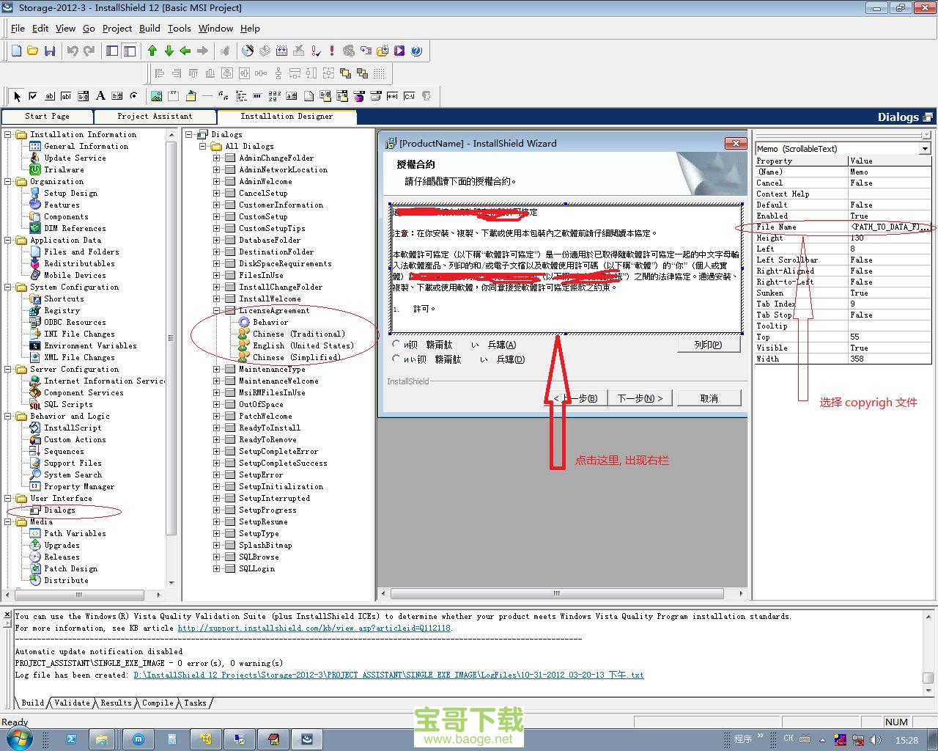Select the C:\ path edit control tool
The width and height of the screenshot is (938, 751).
pyautogui.click(x=409, y=96)
